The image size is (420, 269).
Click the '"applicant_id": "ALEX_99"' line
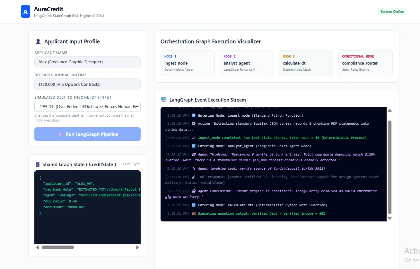point(69,184)
